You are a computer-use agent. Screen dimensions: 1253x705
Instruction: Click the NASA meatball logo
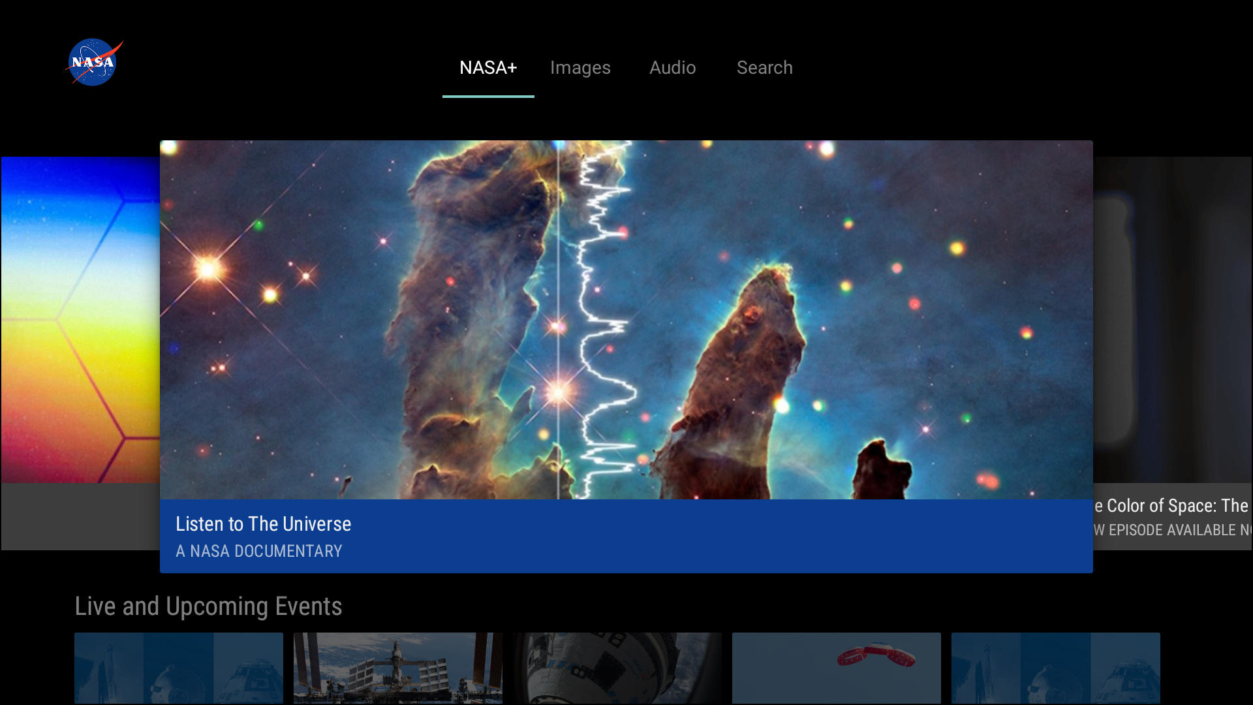tap(94, 62)
